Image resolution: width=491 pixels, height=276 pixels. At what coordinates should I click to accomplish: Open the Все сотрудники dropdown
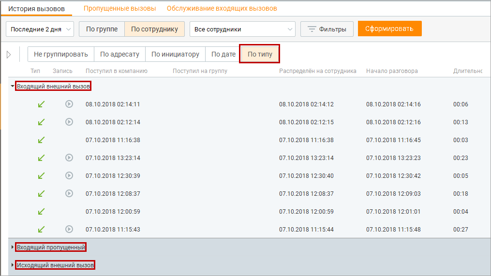coord(242,29)
